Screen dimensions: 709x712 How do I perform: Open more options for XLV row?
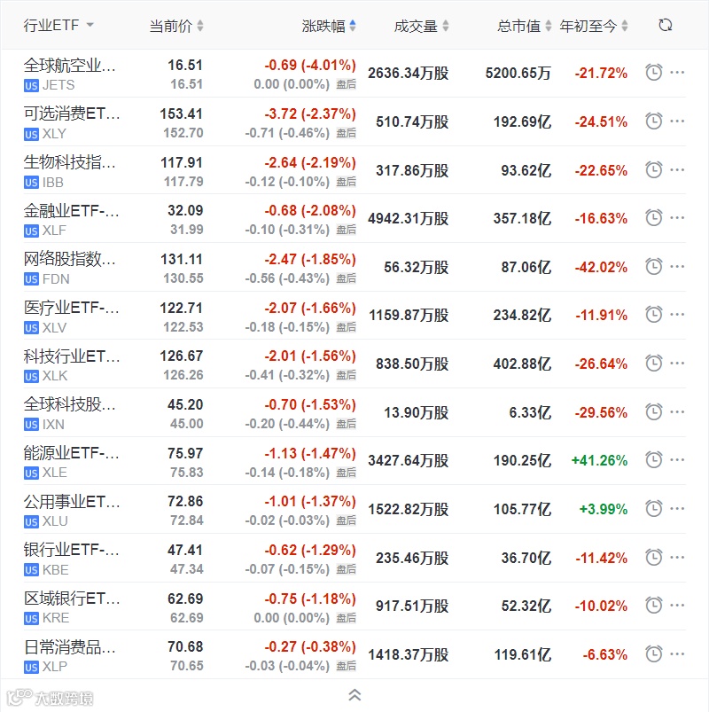(677, 314)
